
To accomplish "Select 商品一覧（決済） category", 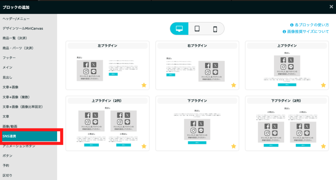I will click(x=16, y=38).
